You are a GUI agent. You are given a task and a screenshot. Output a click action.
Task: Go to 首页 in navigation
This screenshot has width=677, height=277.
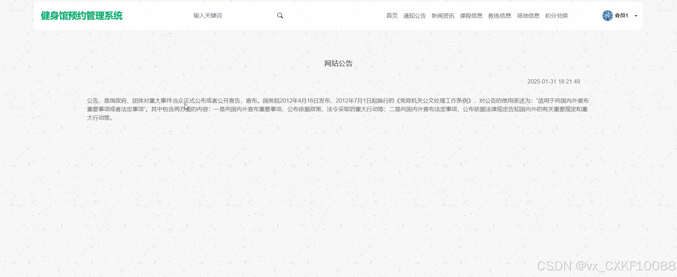pos(392,16)
